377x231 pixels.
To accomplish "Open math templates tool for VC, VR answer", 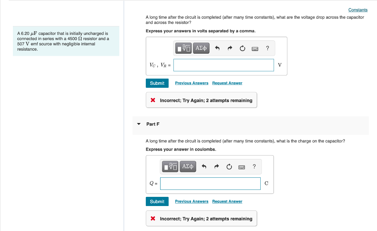I will (183, 48).
